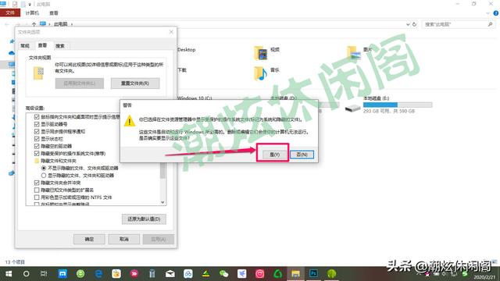This screenshot has height=281, width=500.
Task: Open Task View on taskbar
Action: click(44, 274)
